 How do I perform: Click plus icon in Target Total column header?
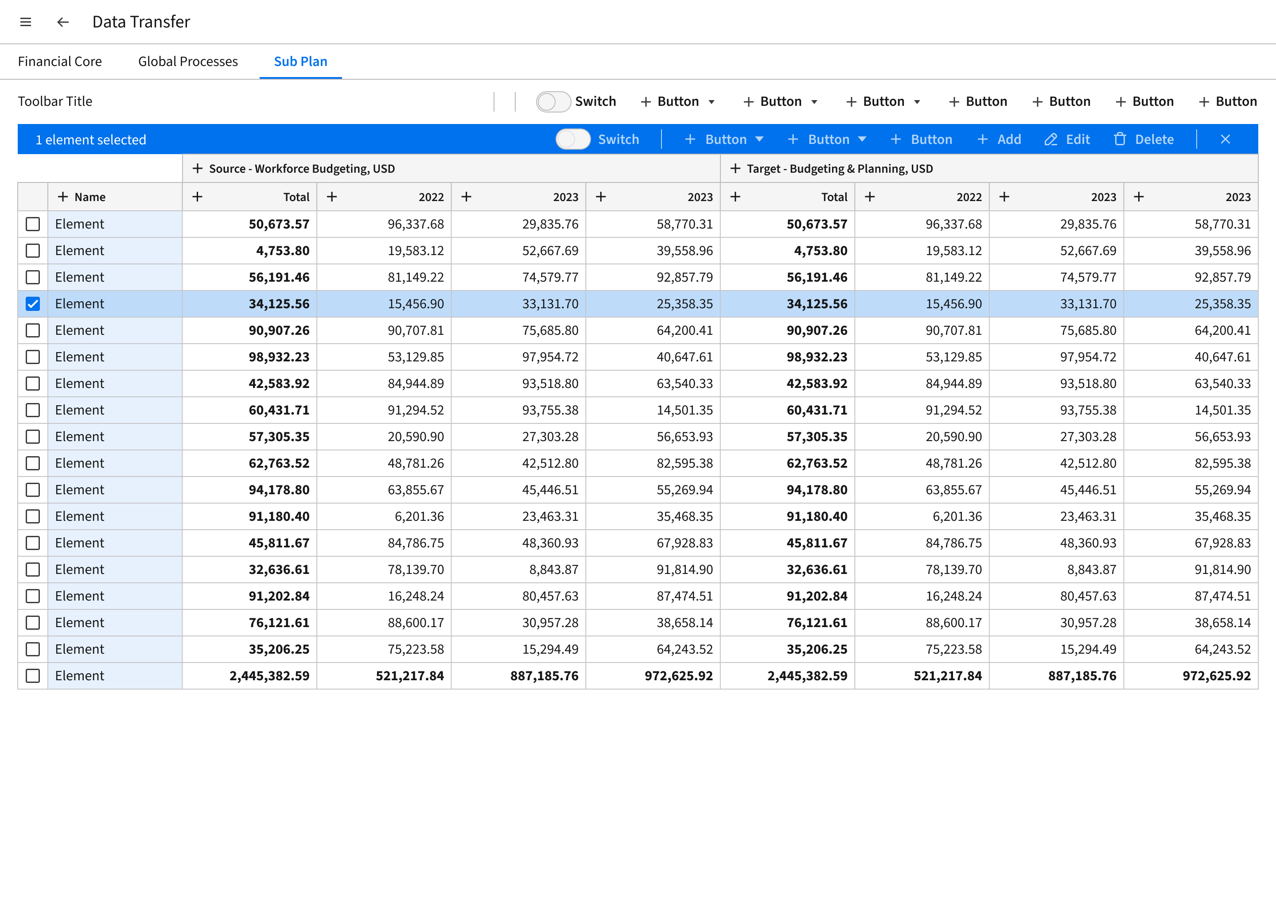coord(735,197)
